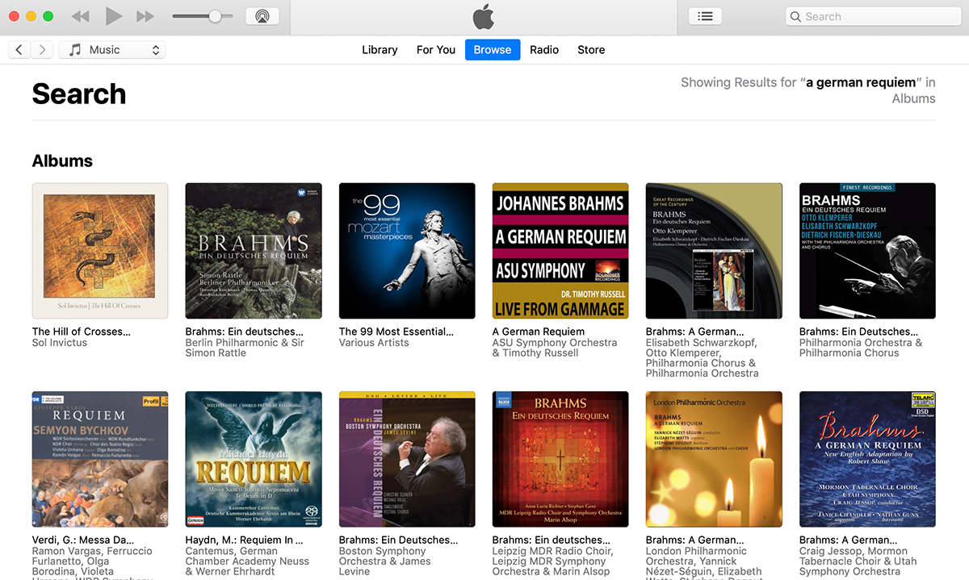
Task: Click the 'Various Artists' link
Action: (x=374, y=343)
